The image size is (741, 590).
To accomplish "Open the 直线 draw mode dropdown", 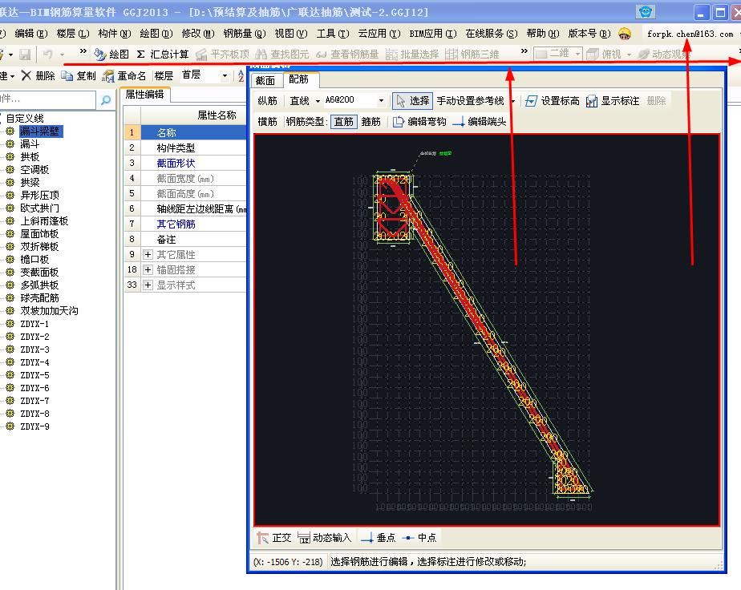I will 318,101.
